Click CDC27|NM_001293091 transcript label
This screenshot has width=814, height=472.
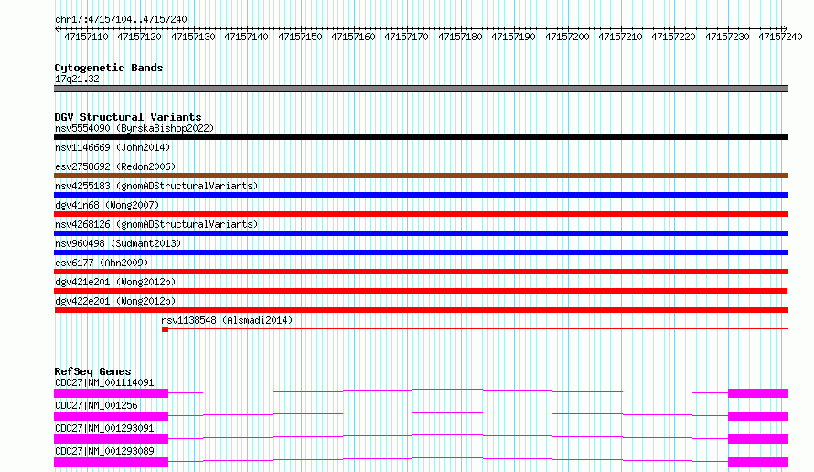(x=104, y=428)
